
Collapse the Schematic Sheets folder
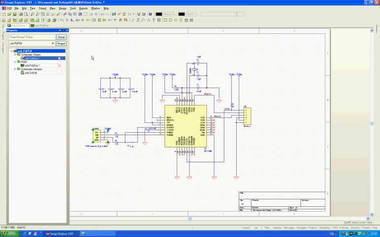pyautogui.click(x=15, y=55)
